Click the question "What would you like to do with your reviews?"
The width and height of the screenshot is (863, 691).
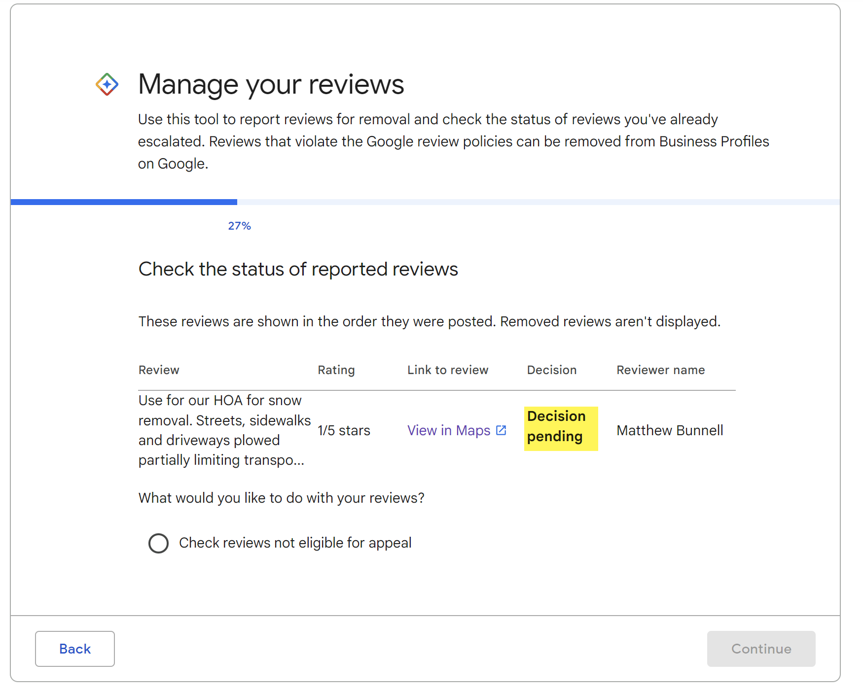(281, 498)
